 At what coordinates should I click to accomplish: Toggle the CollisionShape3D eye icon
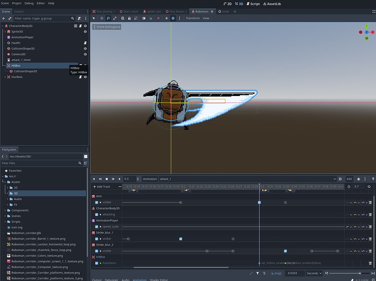tap(85, 49)
